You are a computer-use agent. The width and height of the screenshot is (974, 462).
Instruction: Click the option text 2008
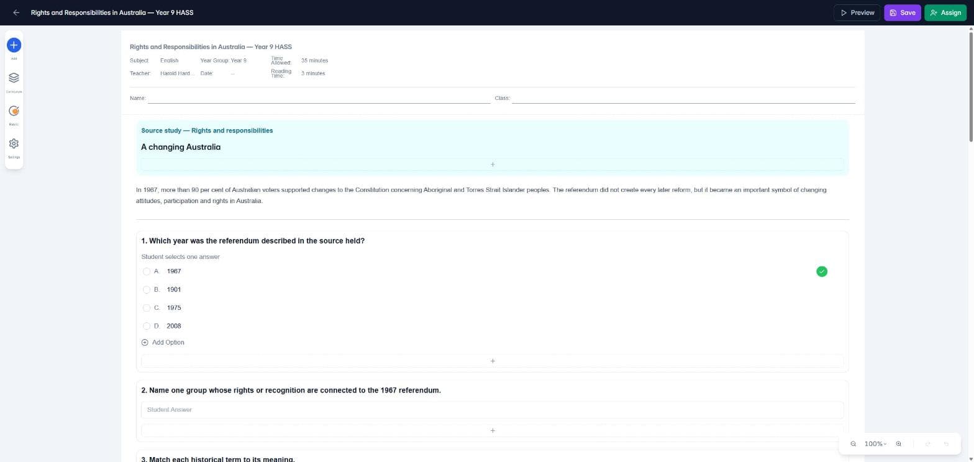(174, 326)
